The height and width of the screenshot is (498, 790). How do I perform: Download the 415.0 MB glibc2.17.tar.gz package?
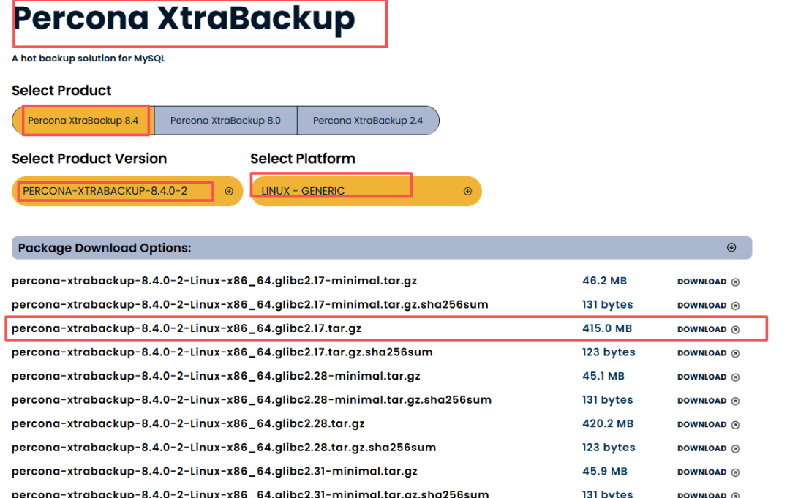[708, 329]
